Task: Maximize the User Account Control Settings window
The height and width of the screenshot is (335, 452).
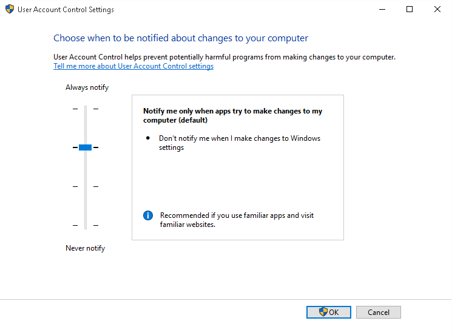Action: pyautogui.click(x=410, y=10)
